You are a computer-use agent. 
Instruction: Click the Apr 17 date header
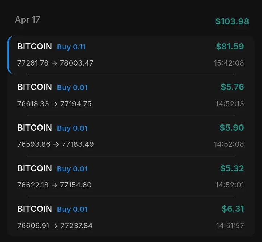tap(27, 20)
